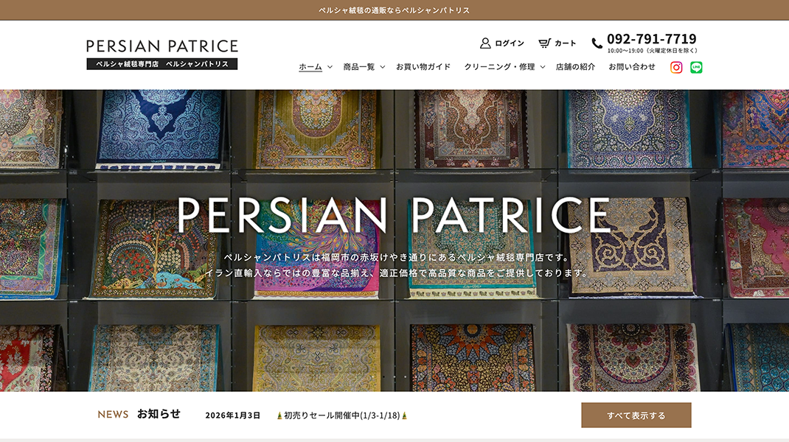Click the large hero PERSIAN PATRICE title
Screen dimensions: 789x442
point(394,215)
